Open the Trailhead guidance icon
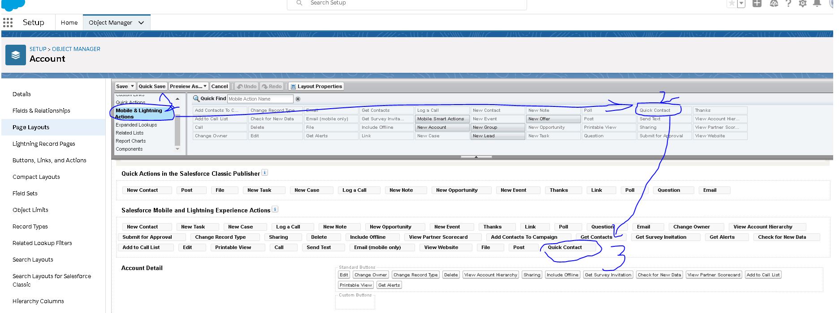The image size is (839, 313). click(774, 3)
